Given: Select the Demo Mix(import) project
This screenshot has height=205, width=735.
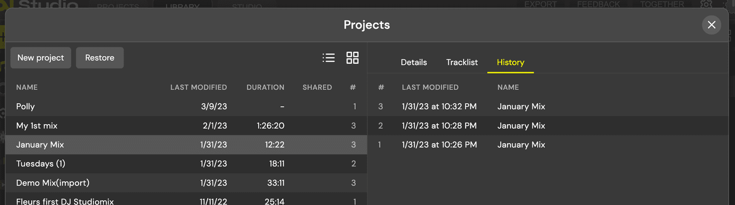Looking at the screenshot, I should tap(186, 183).
